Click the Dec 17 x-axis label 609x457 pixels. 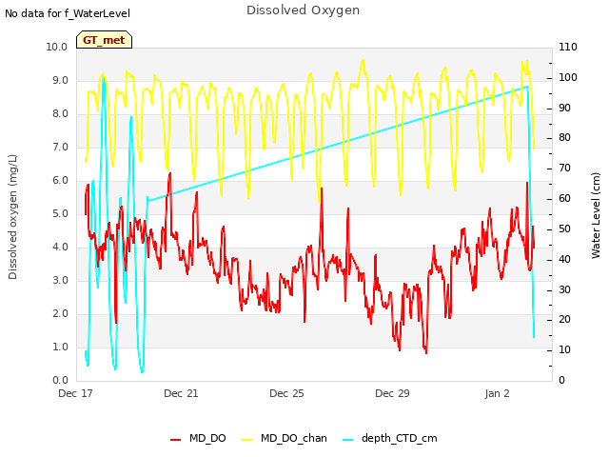[x=75, y=393]
